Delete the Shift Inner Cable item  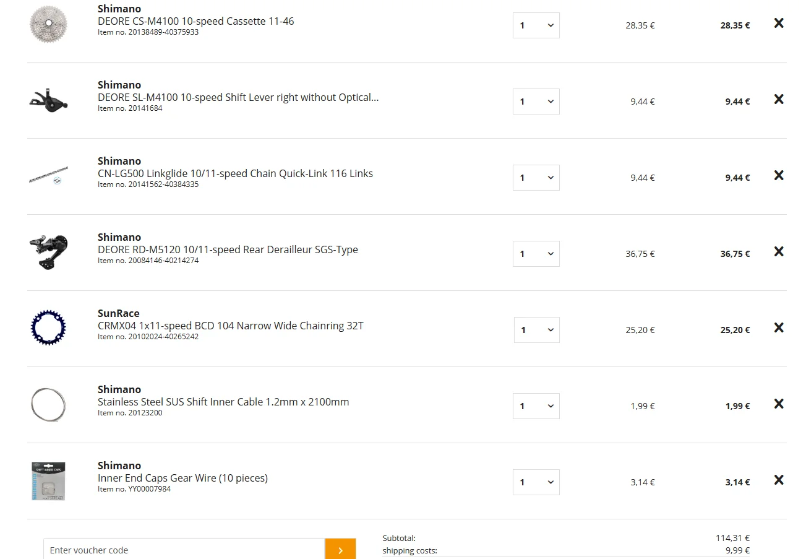(779, 404)
